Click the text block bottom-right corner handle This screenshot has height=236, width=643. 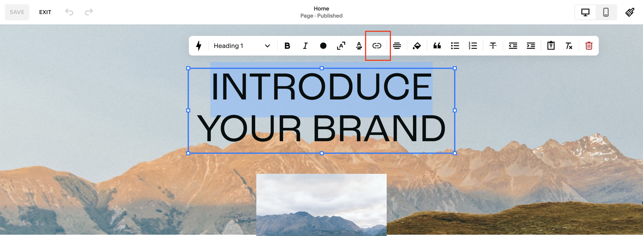(454, 153)
